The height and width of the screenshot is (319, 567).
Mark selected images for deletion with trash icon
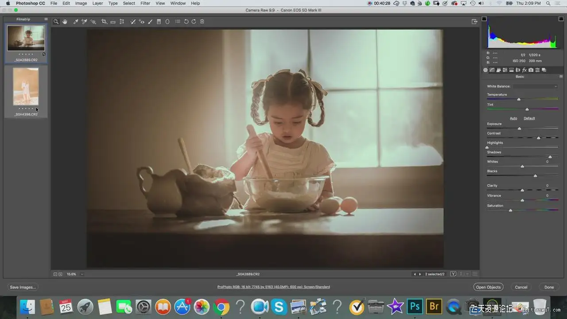point(202,21)
